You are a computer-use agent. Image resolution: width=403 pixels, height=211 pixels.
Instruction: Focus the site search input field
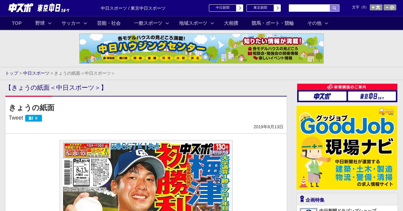(309, 8)
